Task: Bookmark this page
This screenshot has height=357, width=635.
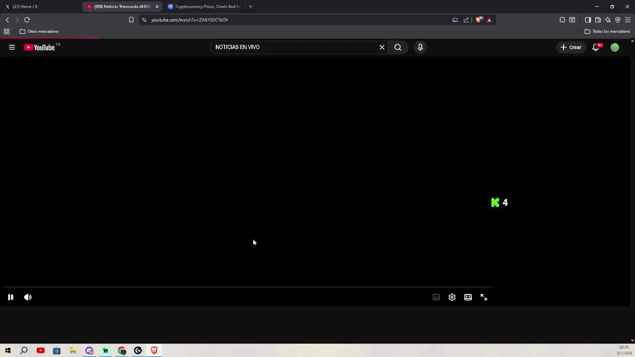Action: point(131,20)
